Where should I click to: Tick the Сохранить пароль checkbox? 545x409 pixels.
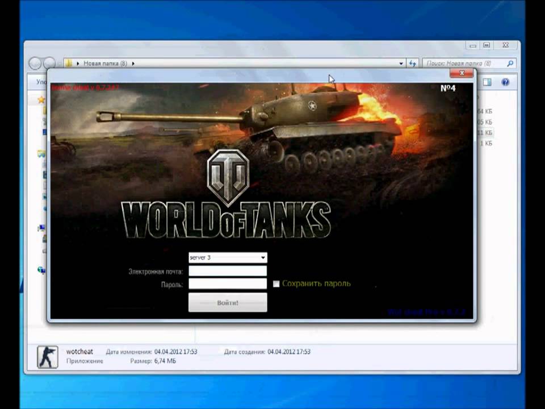276,284
